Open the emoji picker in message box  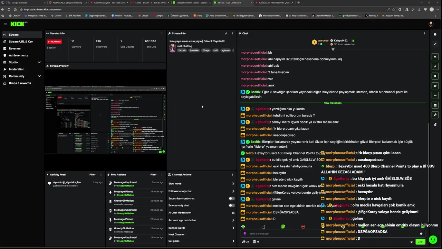click(421, 234)
